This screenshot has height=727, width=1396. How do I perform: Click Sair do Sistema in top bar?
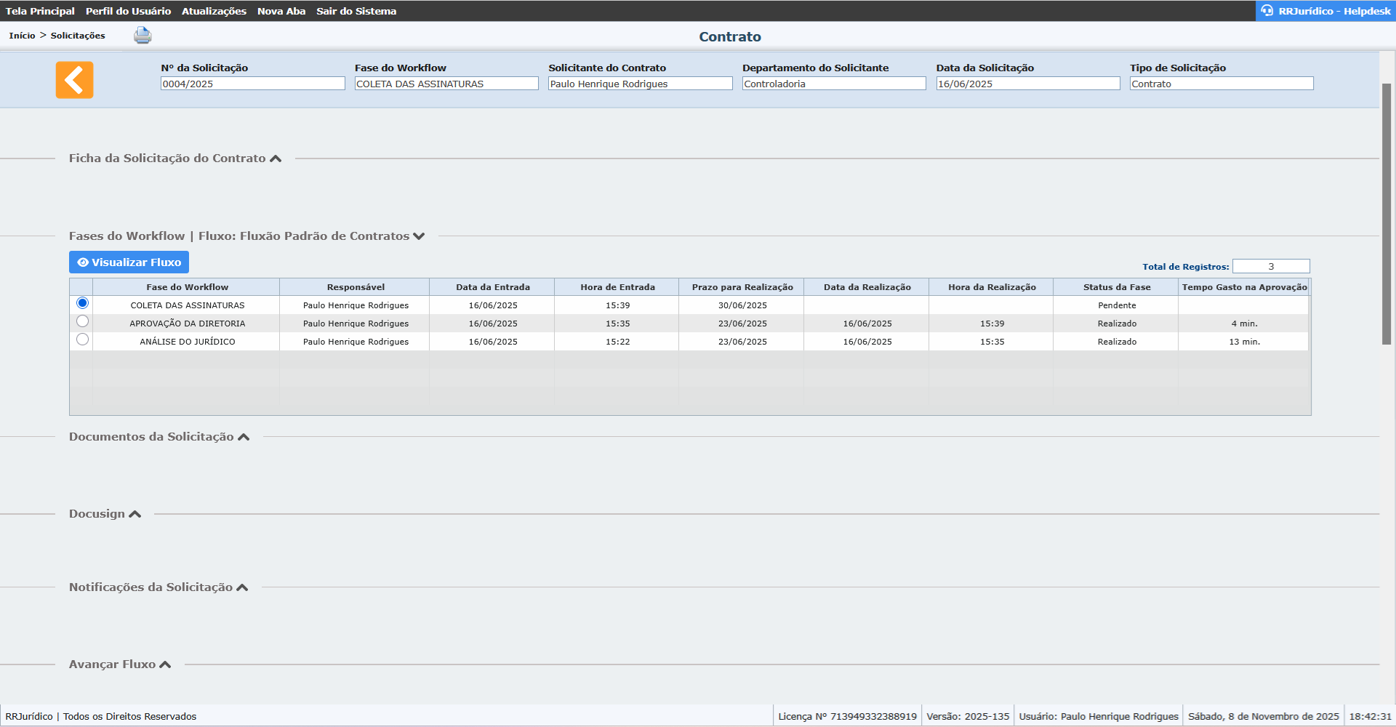tap(356, 11)
